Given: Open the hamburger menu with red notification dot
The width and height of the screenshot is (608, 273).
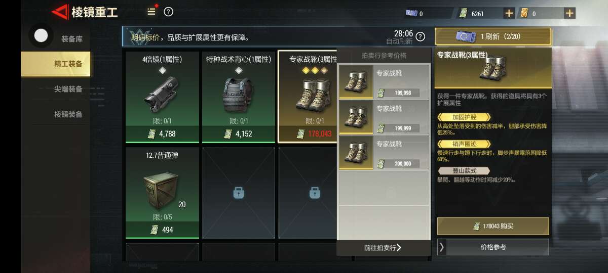Looking at the screenshot, I should [151, 12].
